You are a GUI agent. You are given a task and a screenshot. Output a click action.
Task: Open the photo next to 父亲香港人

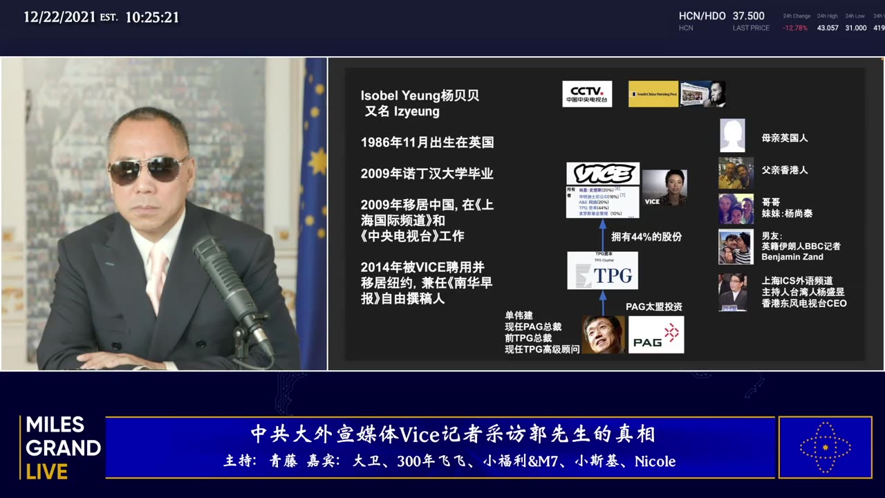coord(736,173)
